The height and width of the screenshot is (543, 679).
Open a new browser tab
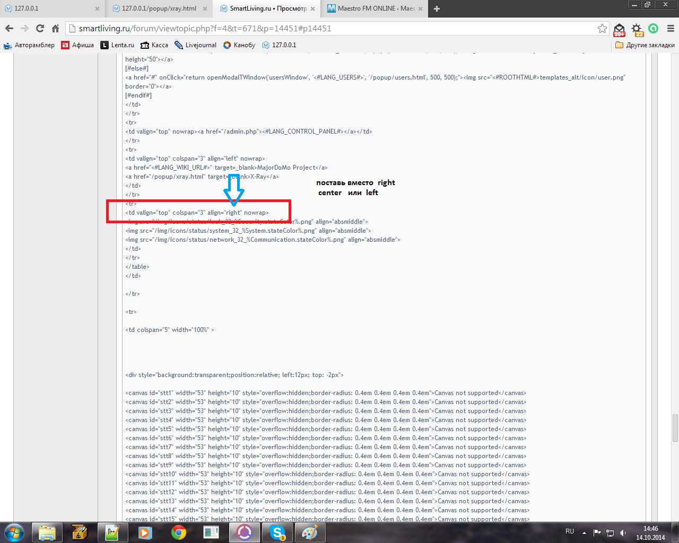click(437, 8)
